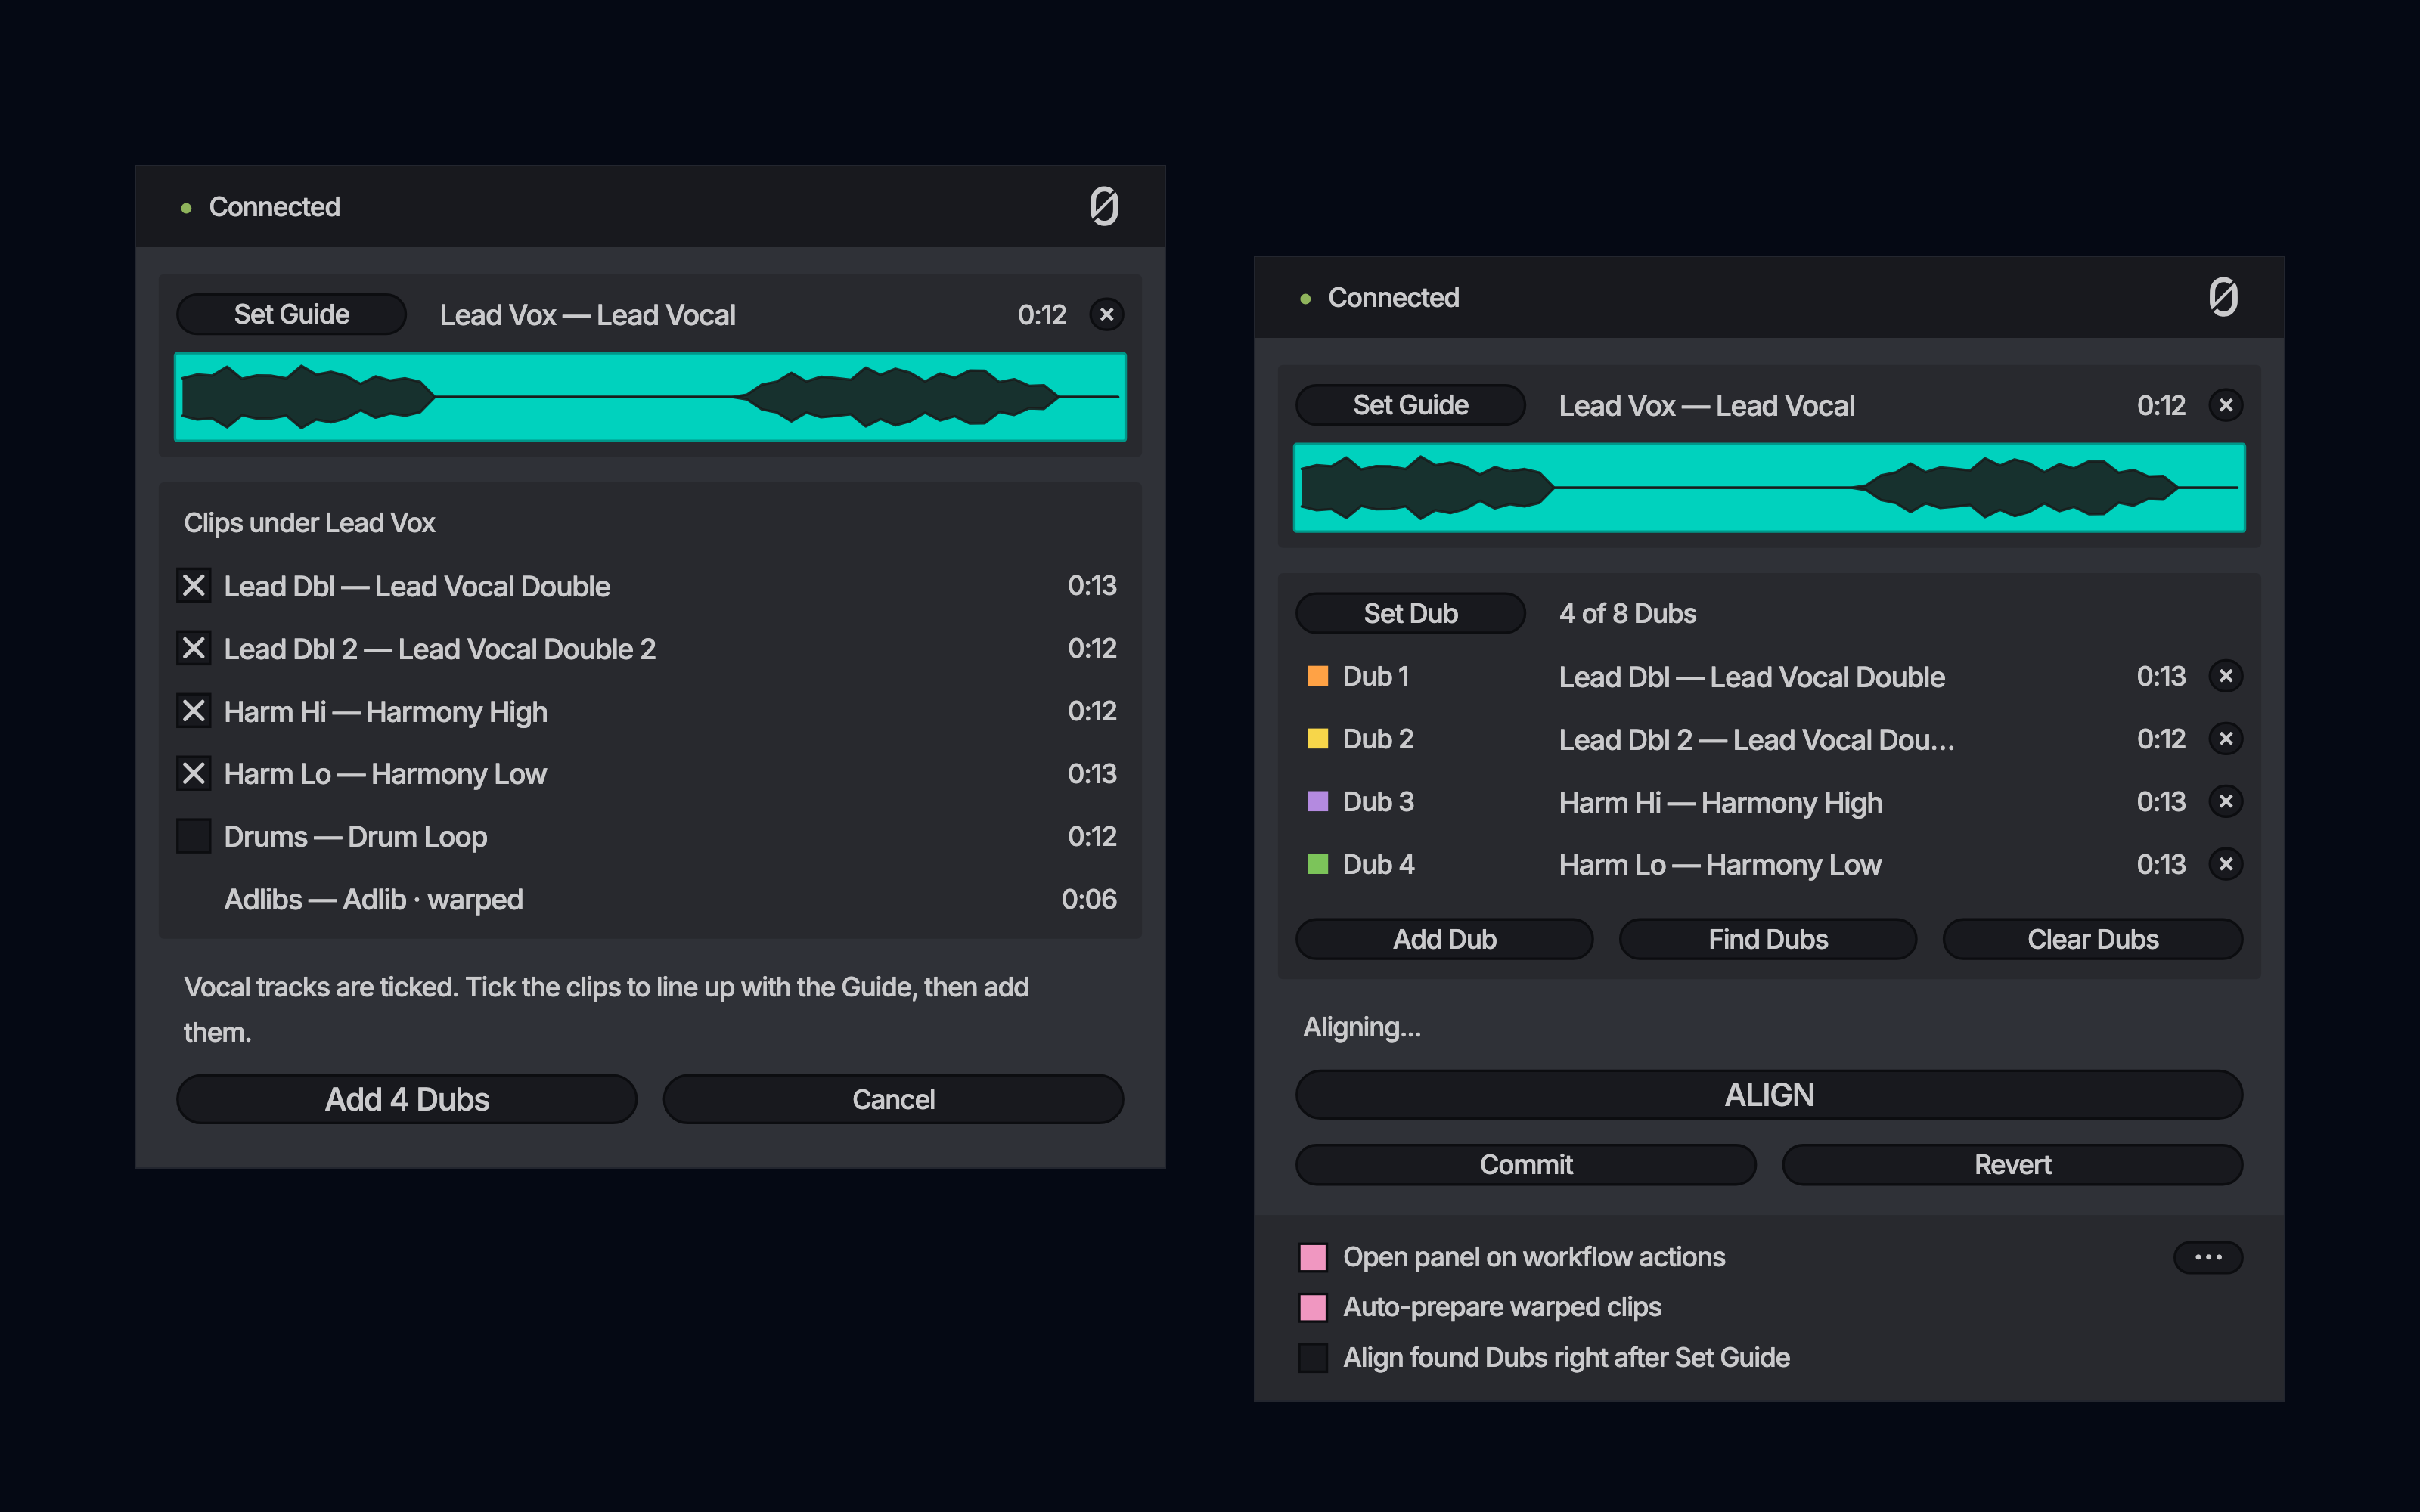Clear all dubs with Clear Dubs
Screen dimensions: 2420x1512
[x=2093, y=939]
